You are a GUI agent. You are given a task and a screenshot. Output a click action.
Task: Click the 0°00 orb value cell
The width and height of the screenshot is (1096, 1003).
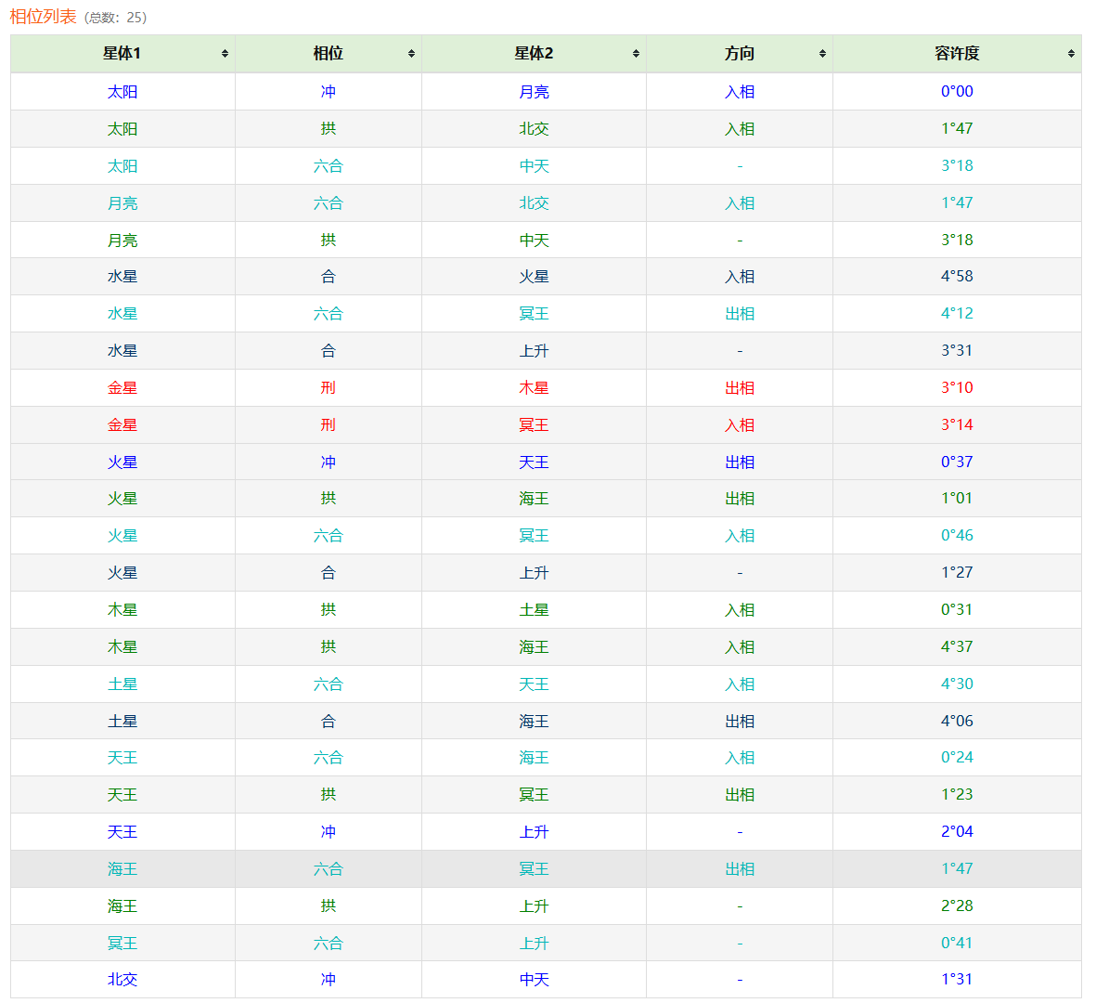[x=957, y=92]
